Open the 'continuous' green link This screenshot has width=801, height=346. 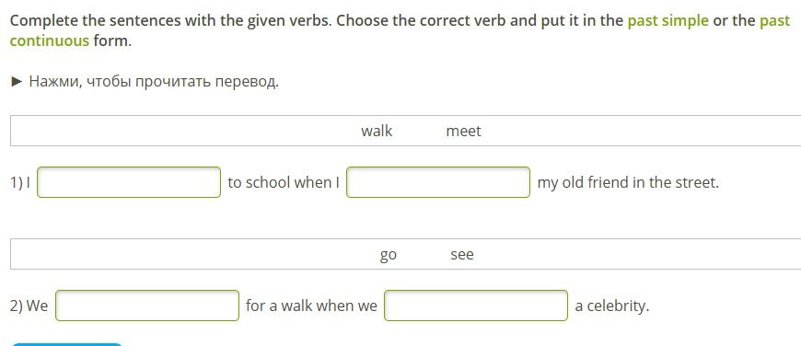click(49, 40)
